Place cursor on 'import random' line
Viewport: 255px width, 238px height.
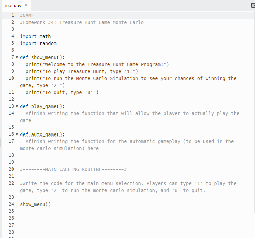point(38,43)
